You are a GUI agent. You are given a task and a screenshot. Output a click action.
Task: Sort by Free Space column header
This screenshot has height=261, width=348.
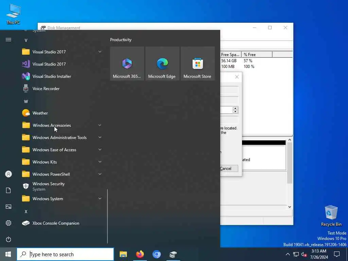point(231,55)
